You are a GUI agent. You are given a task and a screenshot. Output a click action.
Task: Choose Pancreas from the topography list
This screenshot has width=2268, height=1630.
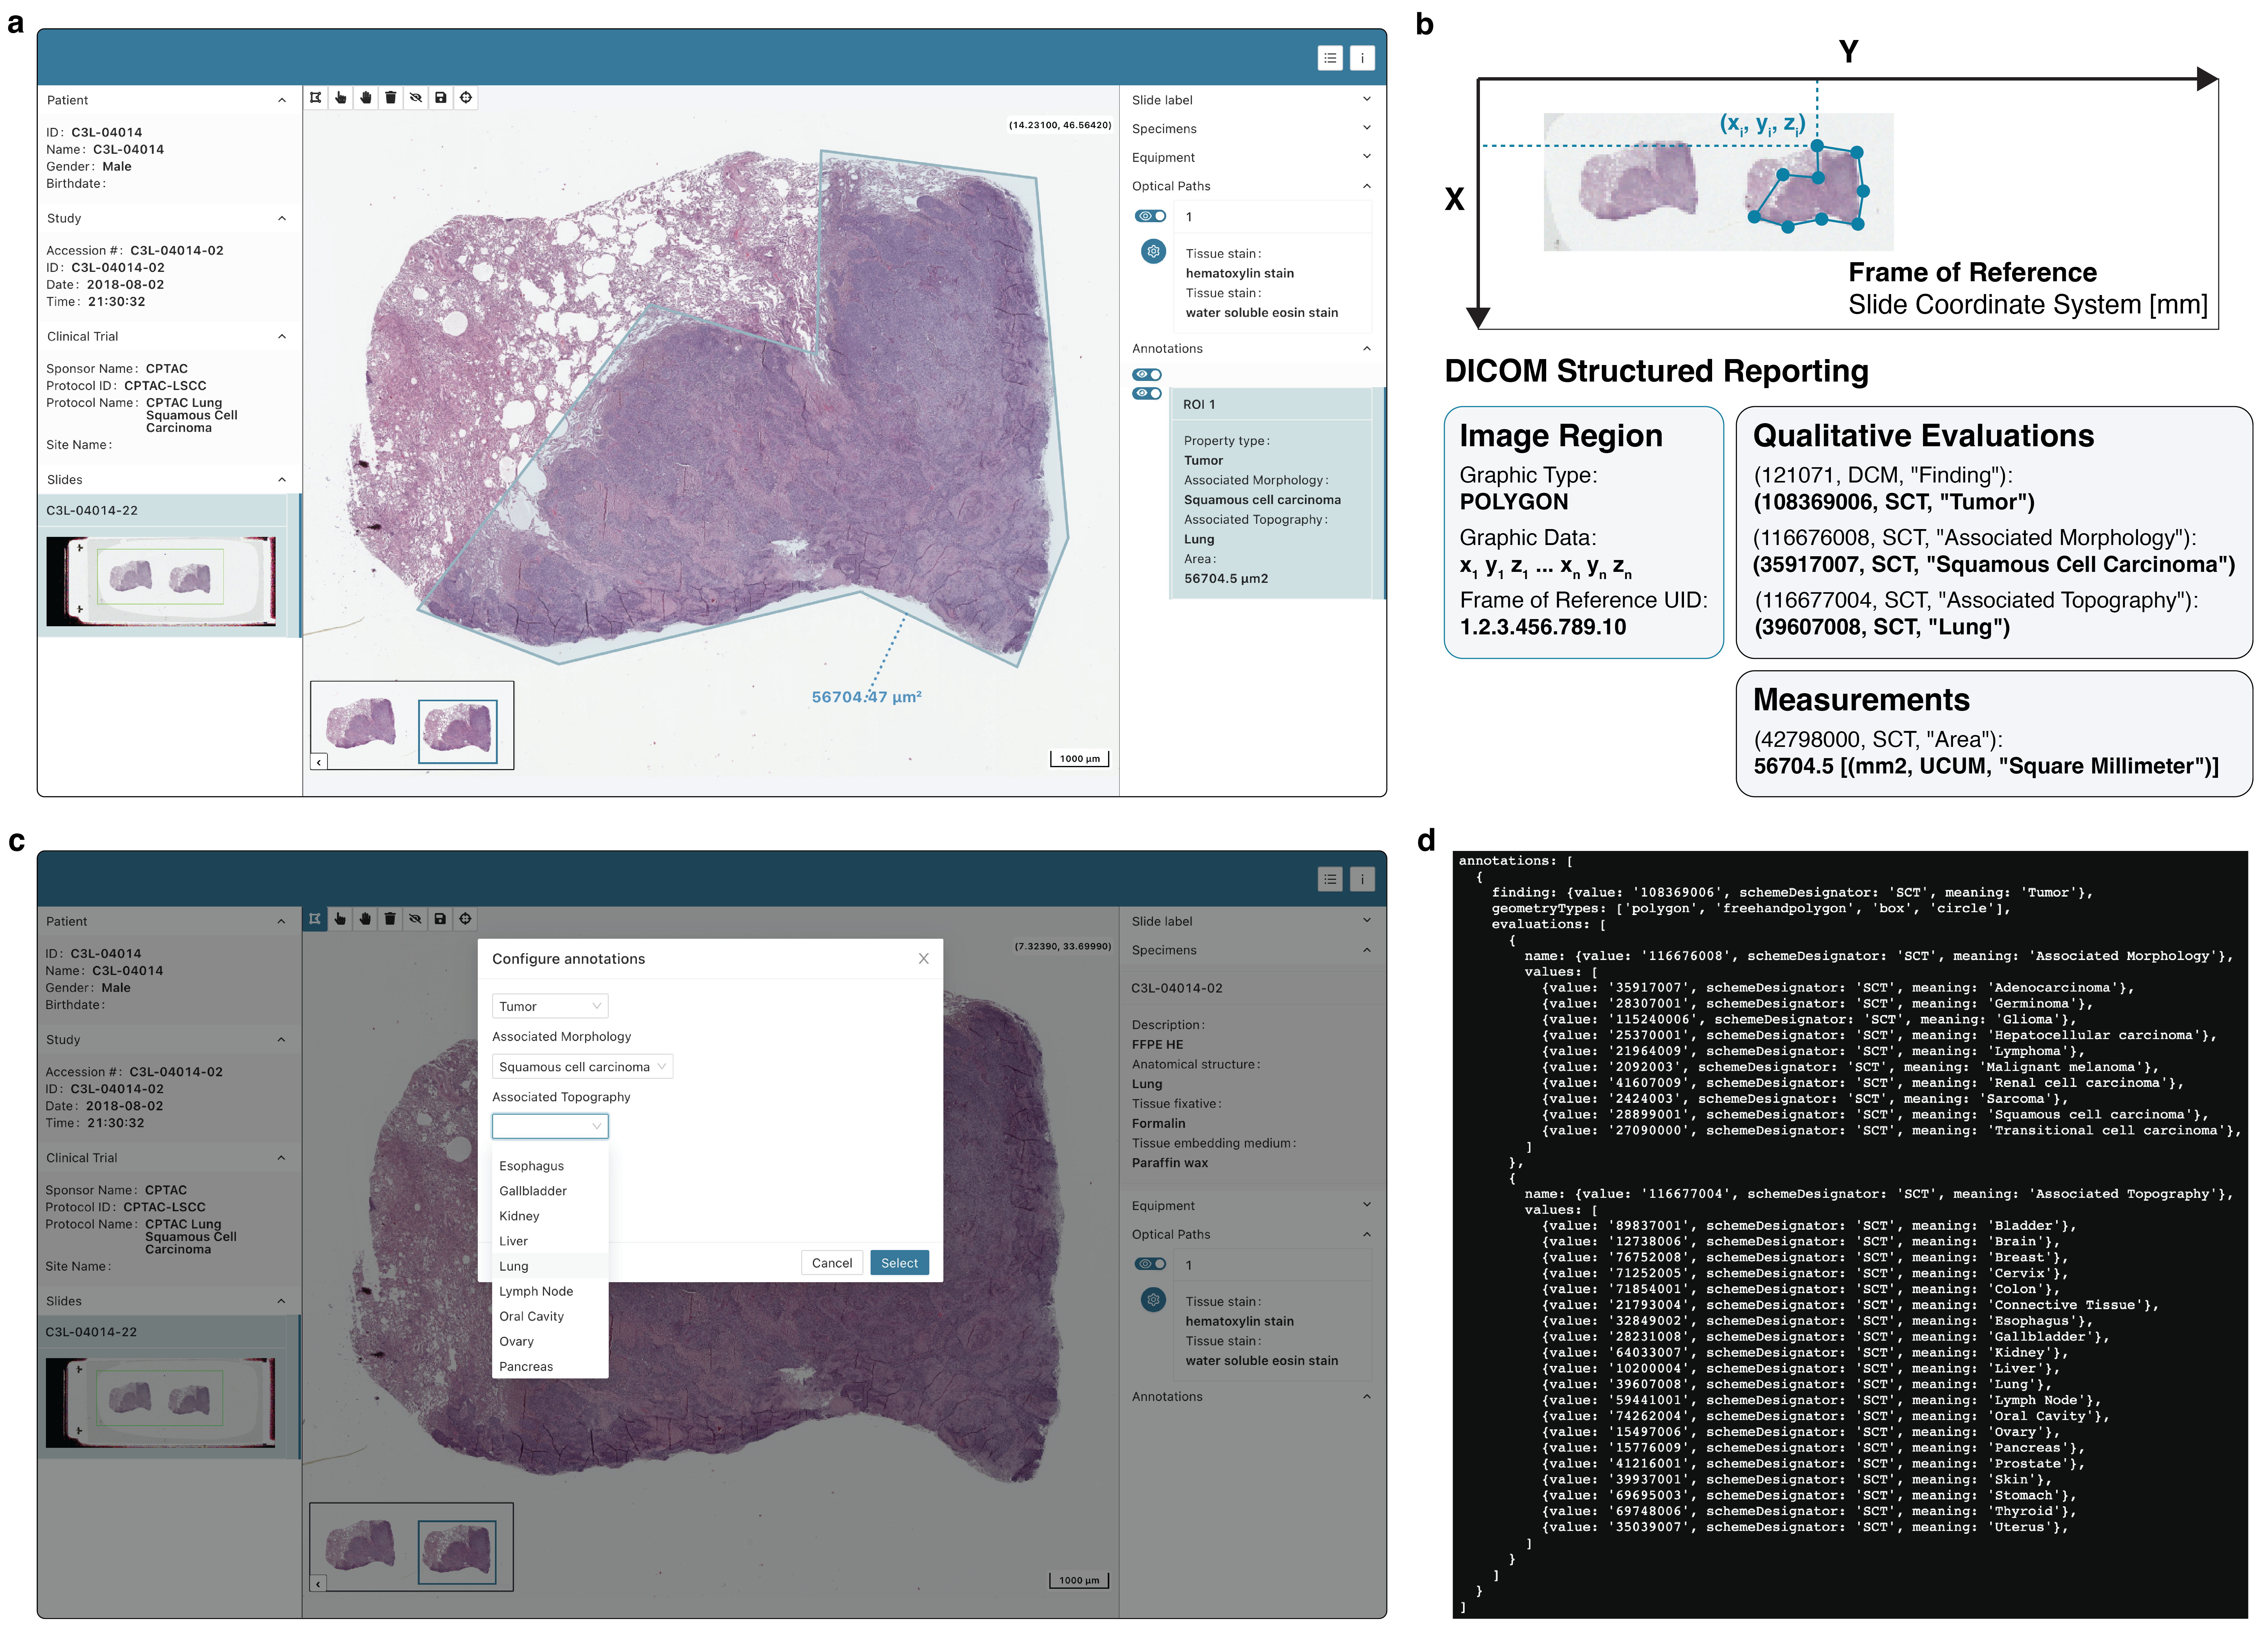[550, 1366]
